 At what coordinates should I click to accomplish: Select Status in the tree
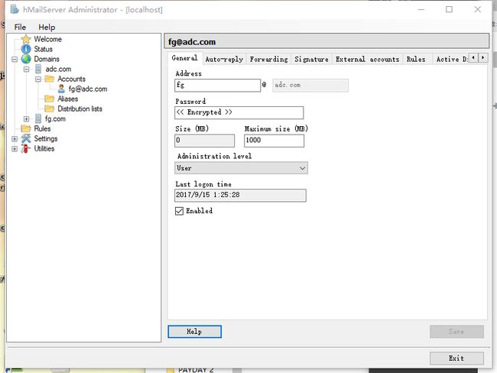(x=43, y=49)
